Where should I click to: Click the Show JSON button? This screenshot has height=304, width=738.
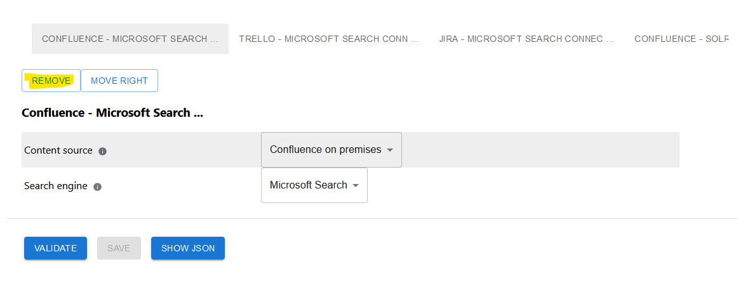(188, 248)
